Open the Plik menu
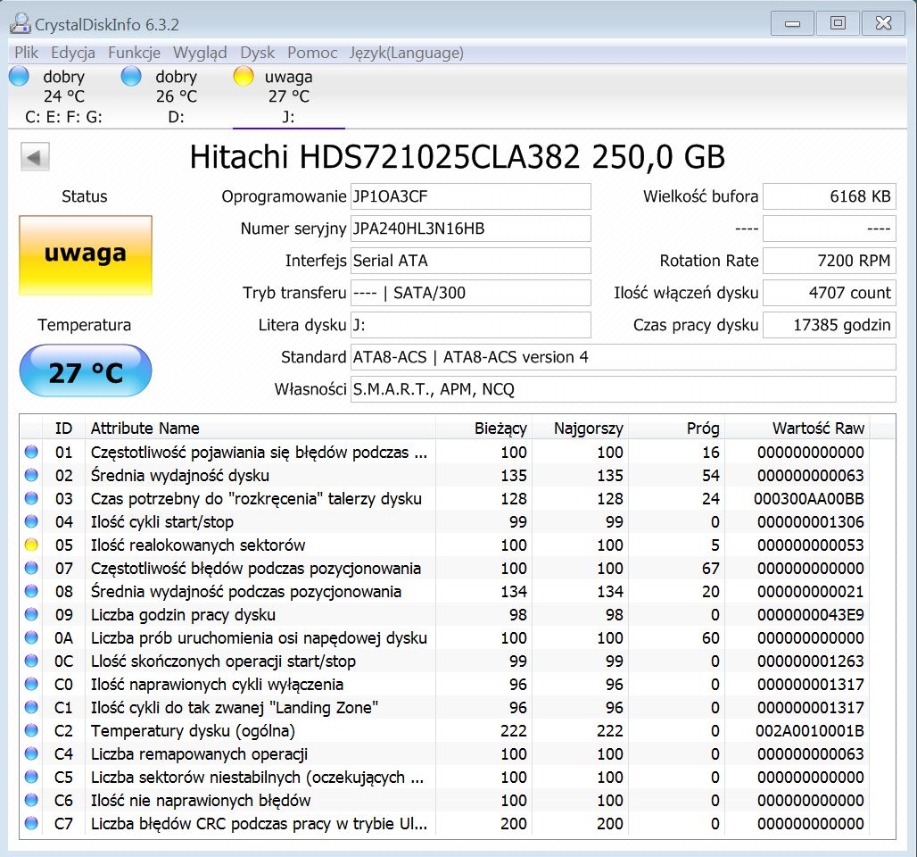Image resolution: width=917 pixels, height=857 pixels. point(27,53)
